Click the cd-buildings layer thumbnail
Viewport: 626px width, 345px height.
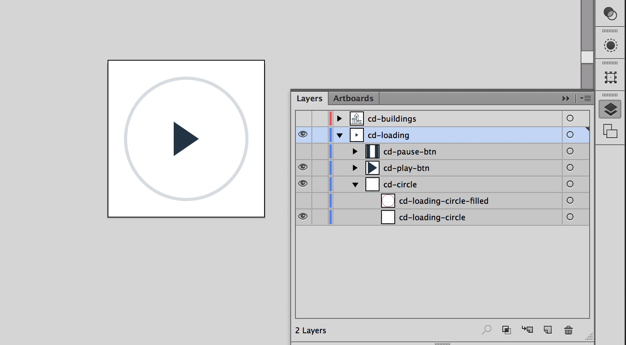click(356, 119)
